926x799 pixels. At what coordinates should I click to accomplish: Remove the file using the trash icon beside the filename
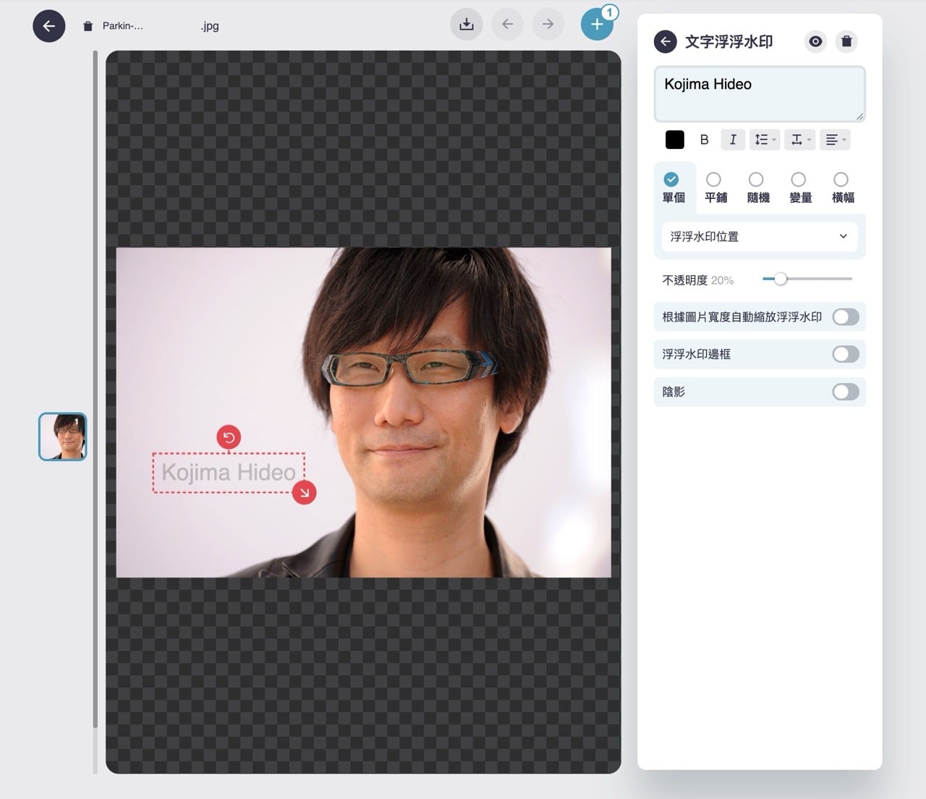click(88, 26)
